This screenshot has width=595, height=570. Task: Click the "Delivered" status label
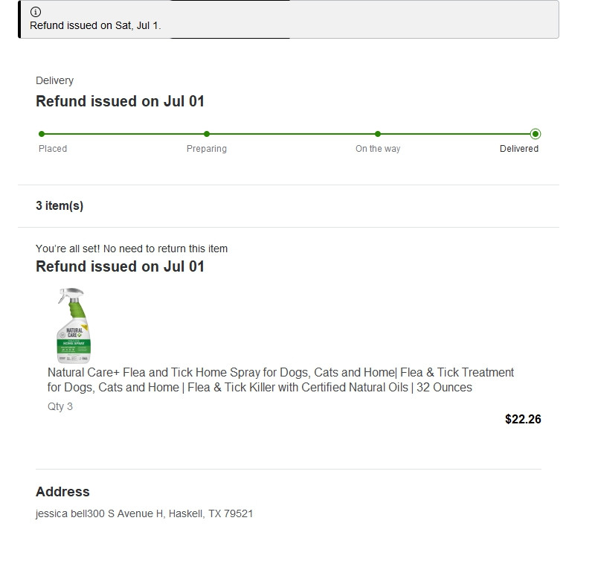[x=519, y=149]
